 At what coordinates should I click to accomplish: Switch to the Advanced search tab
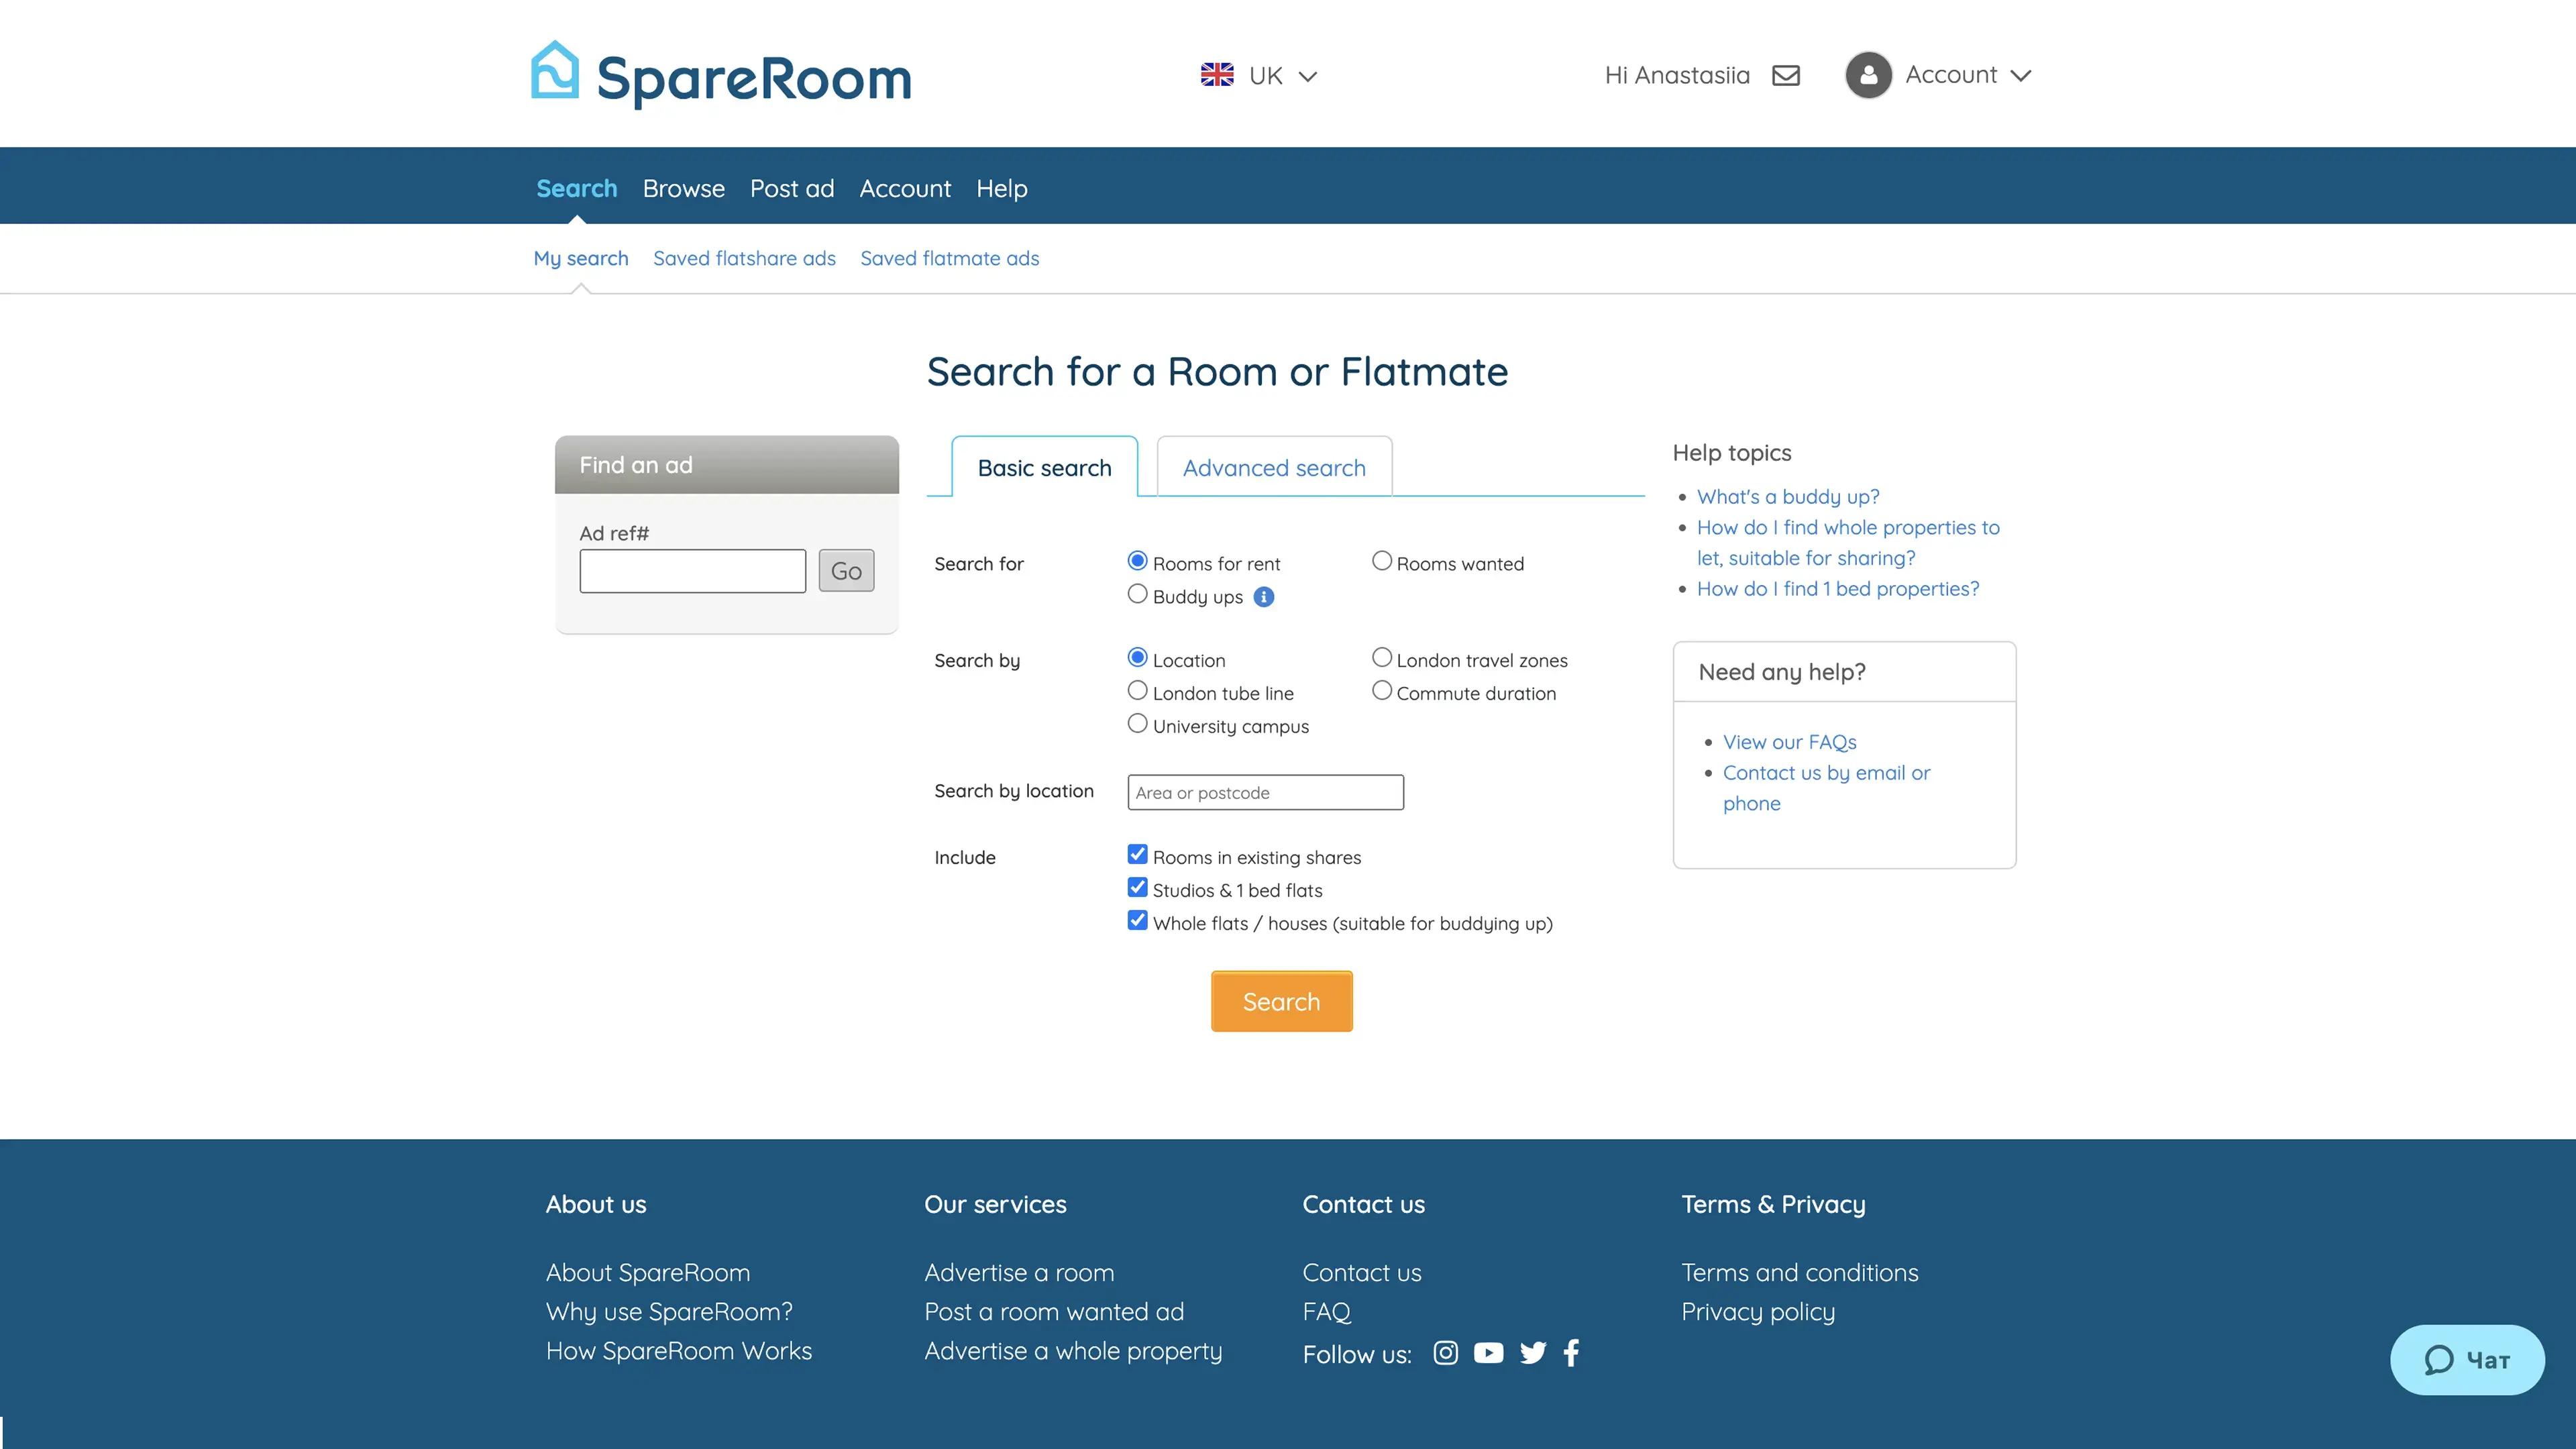pos(1273,468)
